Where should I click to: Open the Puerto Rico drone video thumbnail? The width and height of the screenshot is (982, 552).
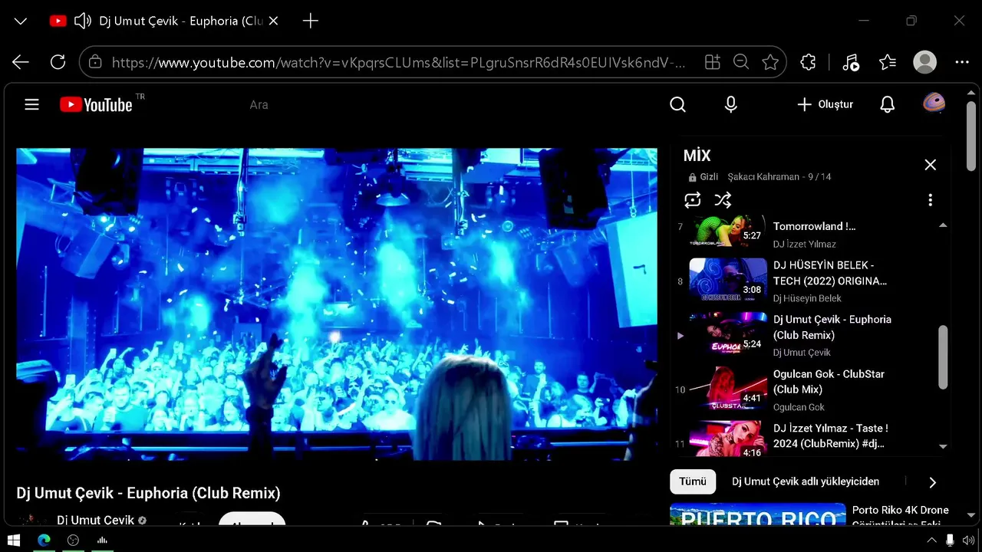(x=758, y=514)
